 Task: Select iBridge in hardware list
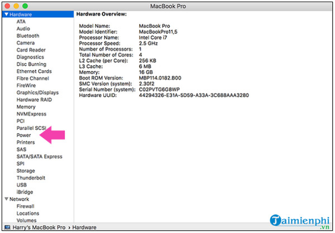25,192
